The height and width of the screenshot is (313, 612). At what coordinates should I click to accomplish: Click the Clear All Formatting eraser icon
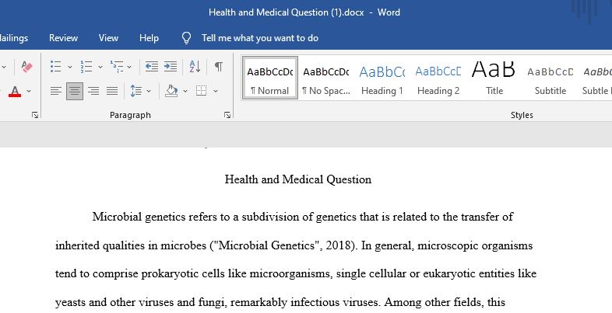pyautogui.click(x=26, y=67)
